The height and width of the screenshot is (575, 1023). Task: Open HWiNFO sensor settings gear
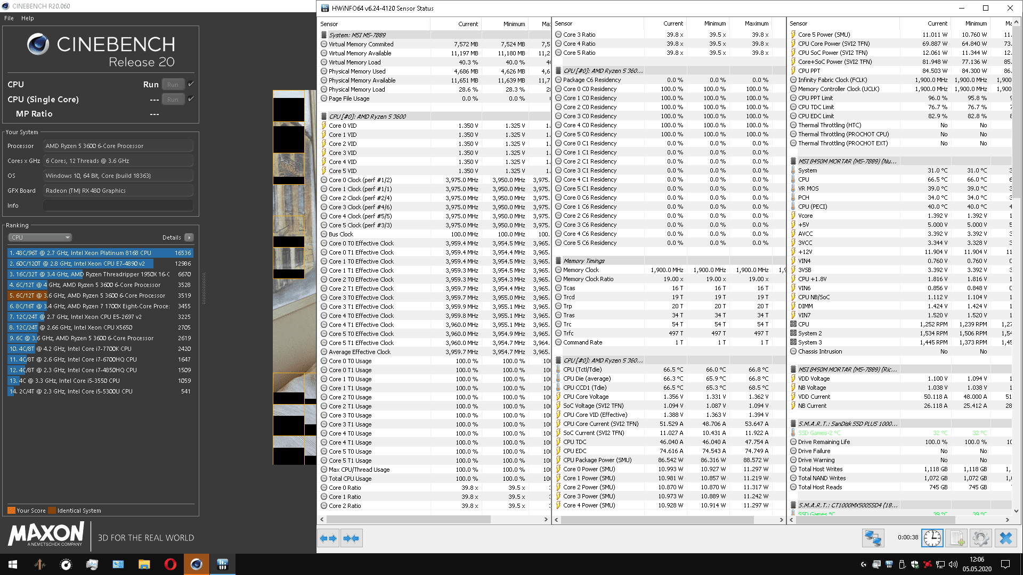click(x=981, y=538)
